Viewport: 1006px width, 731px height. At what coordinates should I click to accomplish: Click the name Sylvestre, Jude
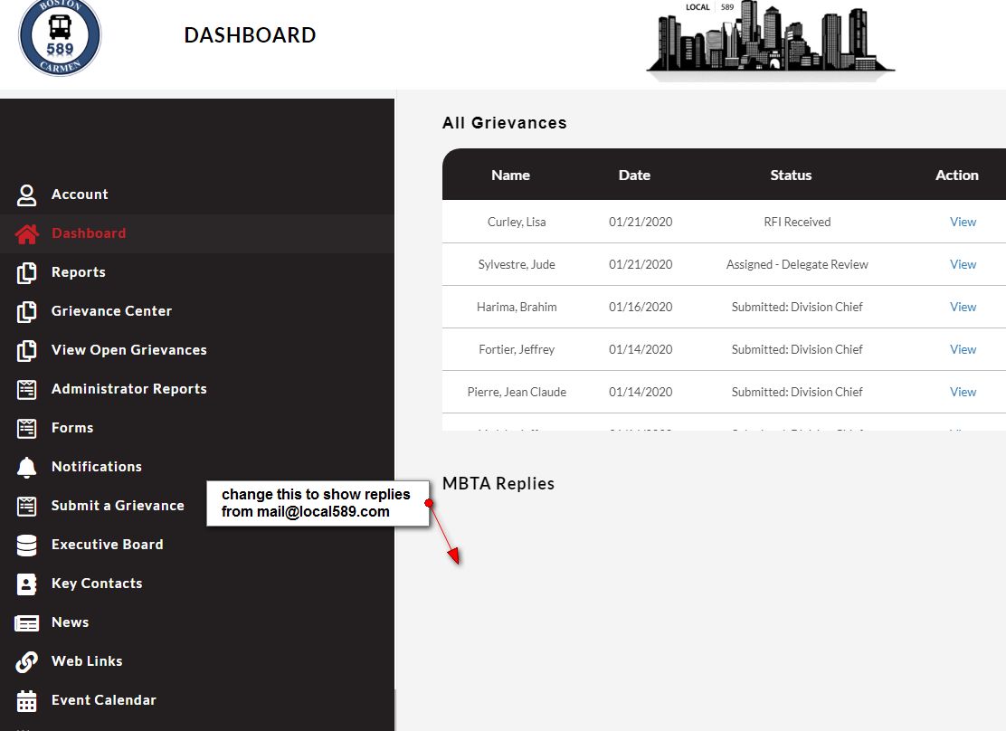pyautogui.click(x=517, y=264)
